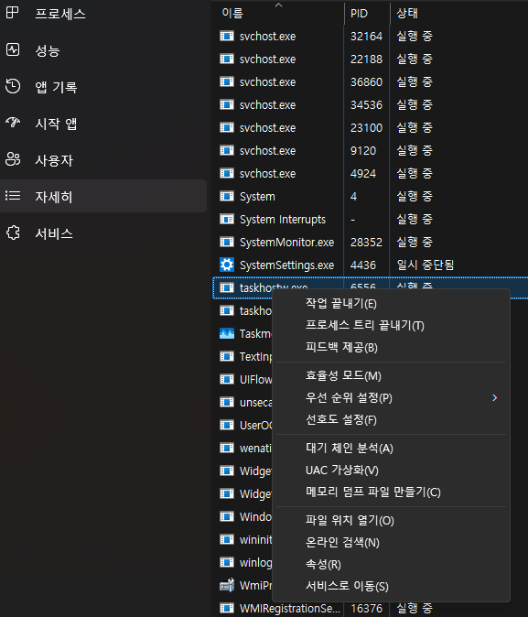Click the 시작 앱 gauge icon
This screenshot has width=528, height=617.
pos(13,123)
